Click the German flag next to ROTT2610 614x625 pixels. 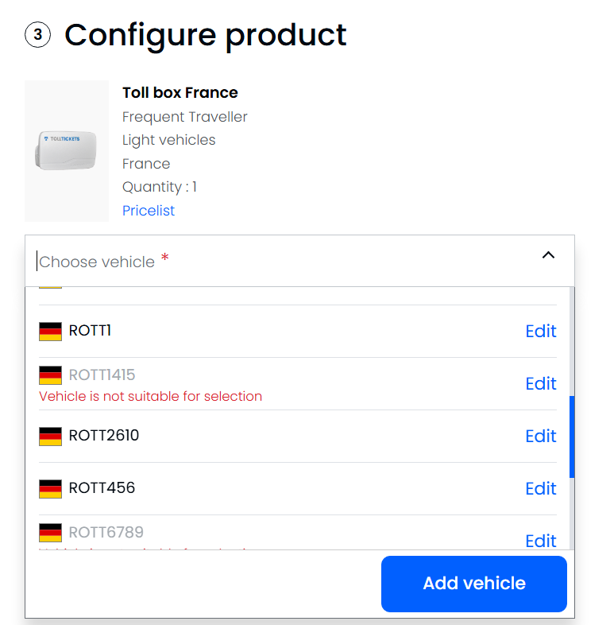point(50,436)
